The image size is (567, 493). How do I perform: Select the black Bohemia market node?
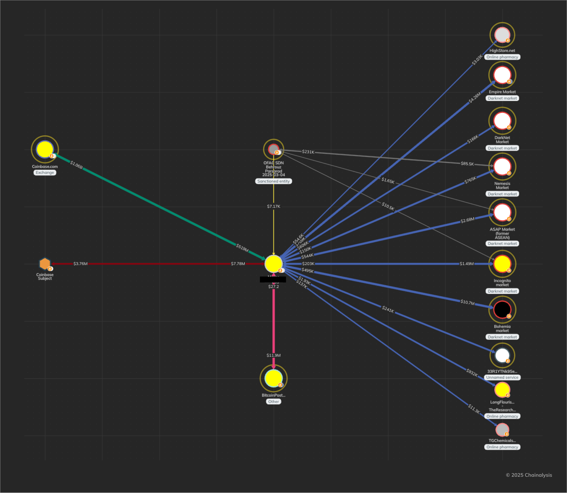[x=502, y=309]
